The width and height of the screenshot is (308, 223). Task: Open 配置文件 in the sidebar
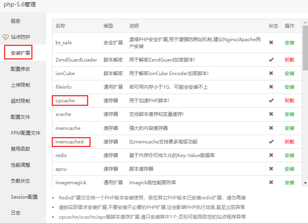[x=20, y=117]
